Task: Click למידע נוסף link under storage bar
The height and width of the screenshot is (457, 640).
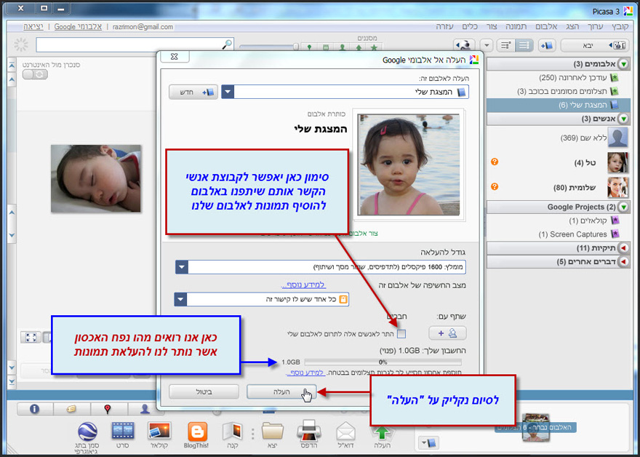Action: pos(305,373)
